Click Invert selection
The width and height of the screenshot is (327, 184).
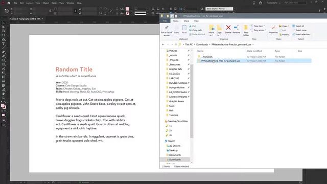coord(301,34)
